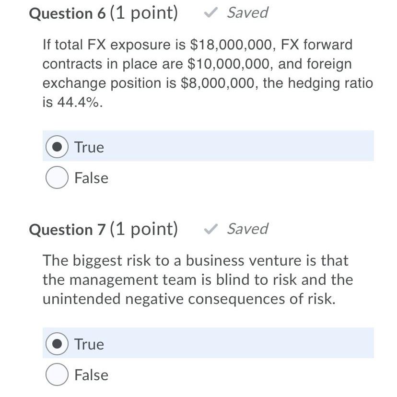Image resolution: width=397 pixels, height=397 pixels.
Task: Click the Saved checkmark icon for Question 7
Action: click(210, 229)
